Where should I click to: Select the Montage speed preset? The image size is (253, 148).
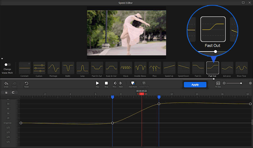coord(54,68)
